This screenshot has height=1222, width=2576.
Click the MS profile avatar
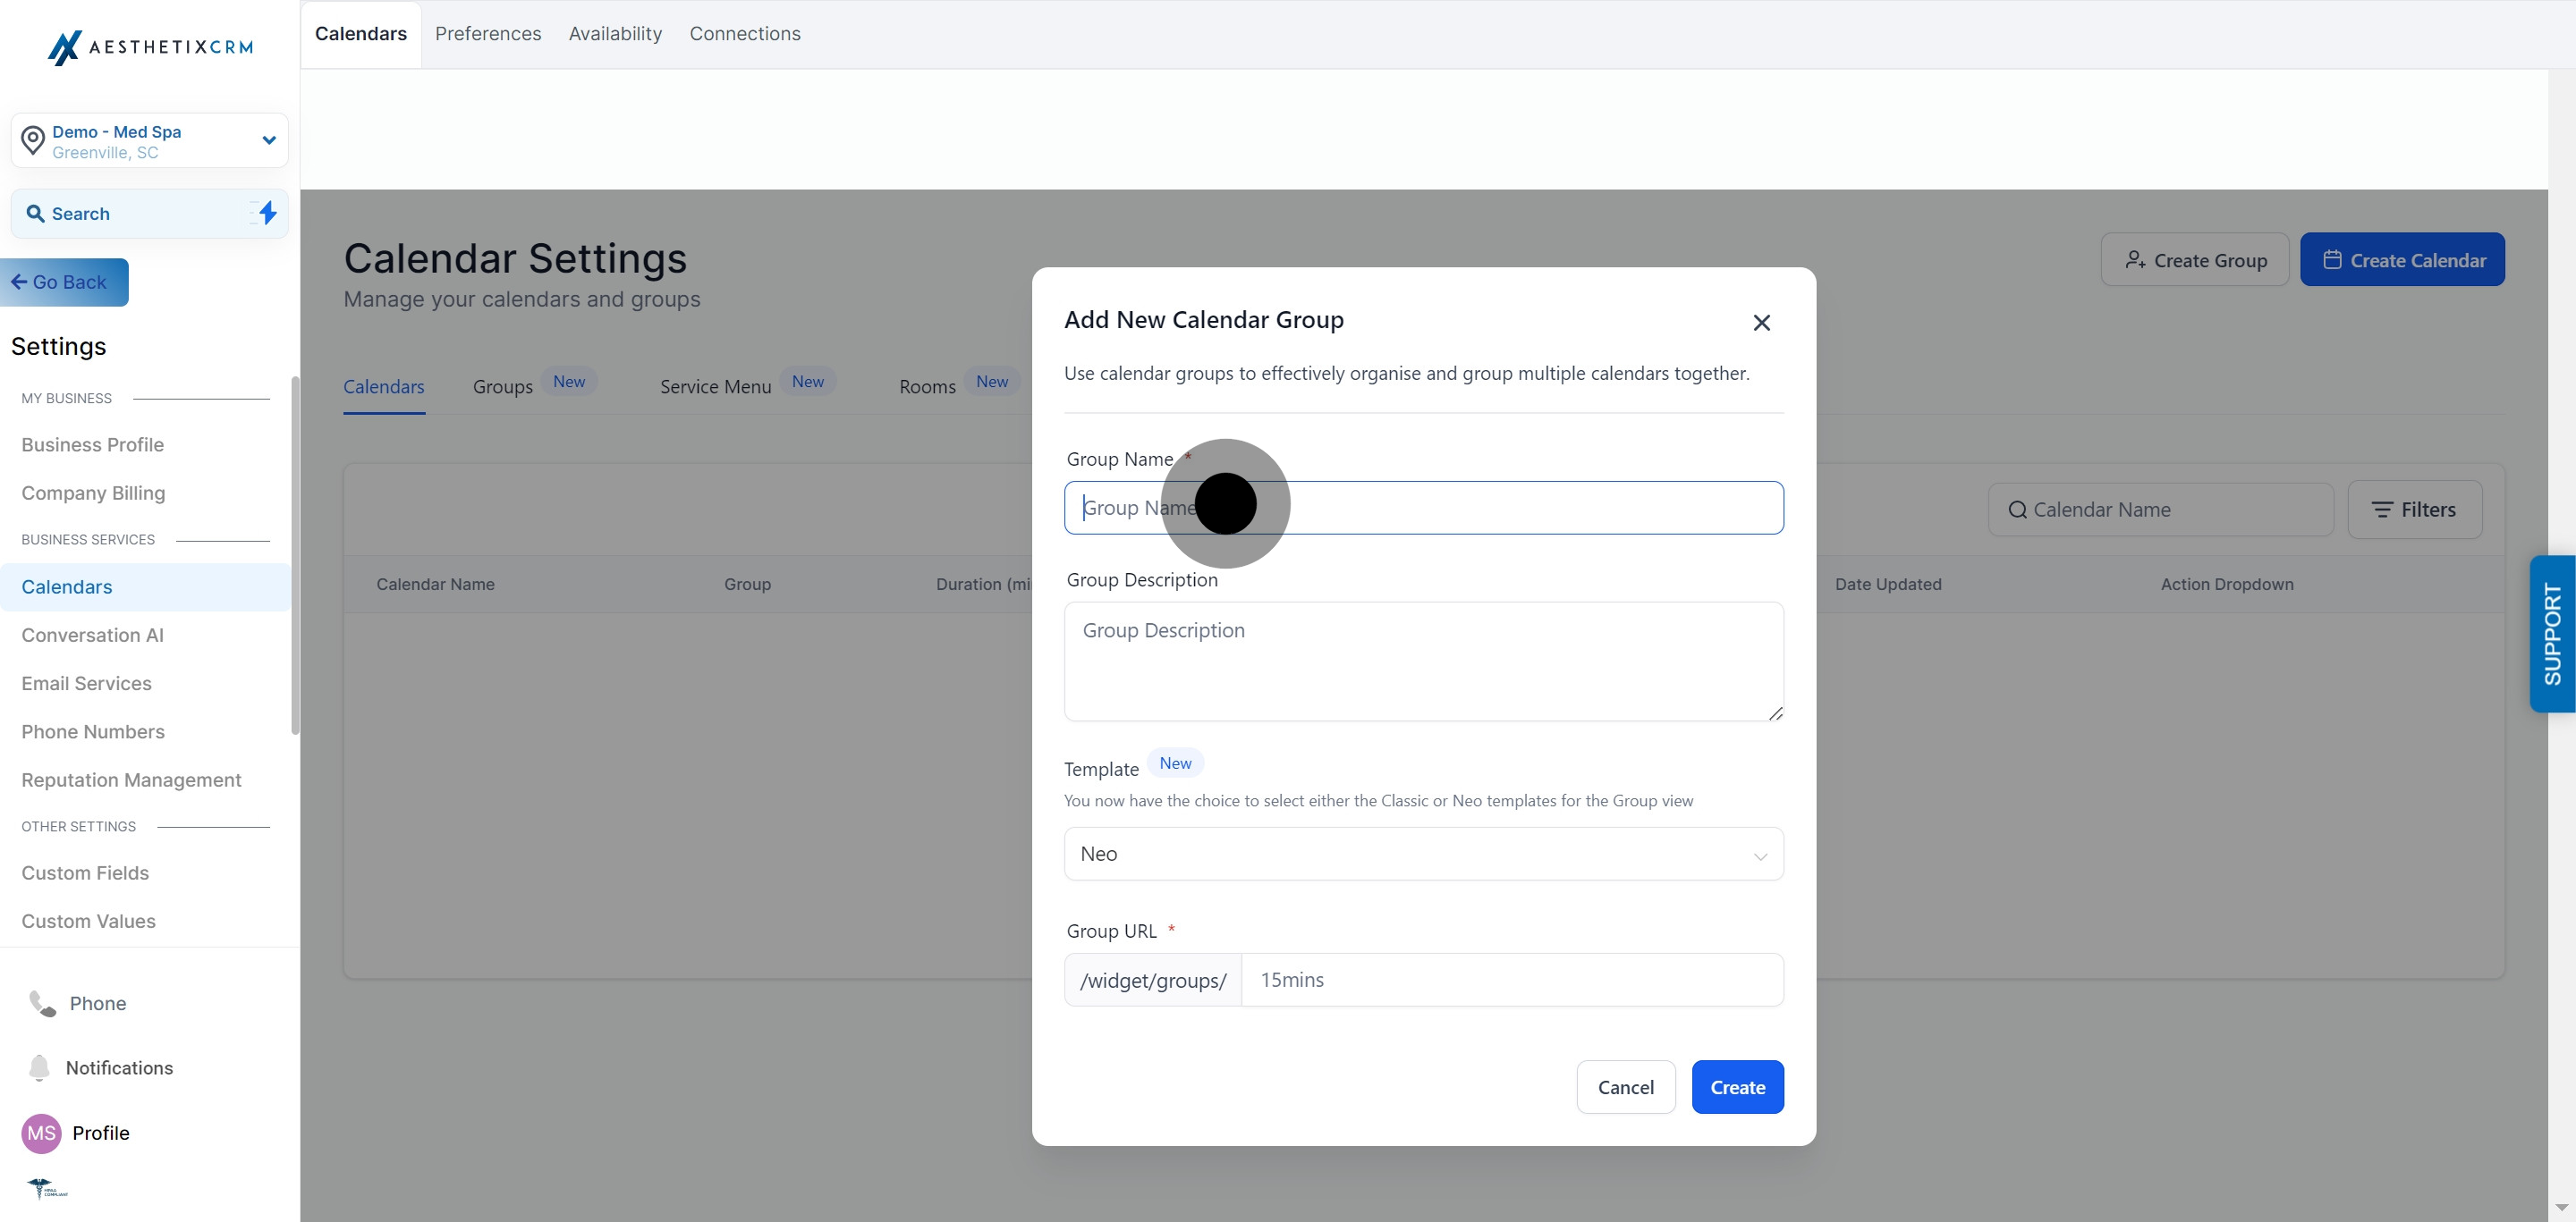tap(41, 1134)
